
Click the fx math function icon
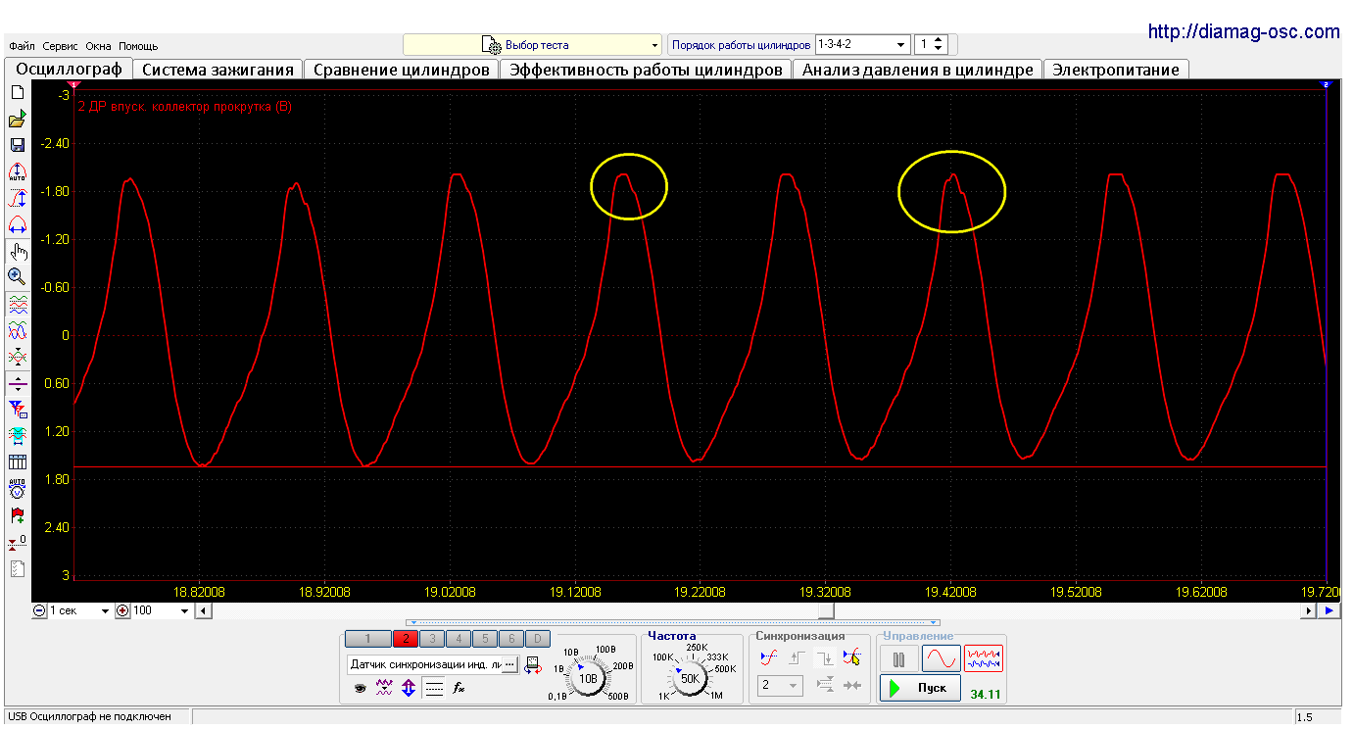[x=458, y=689]
